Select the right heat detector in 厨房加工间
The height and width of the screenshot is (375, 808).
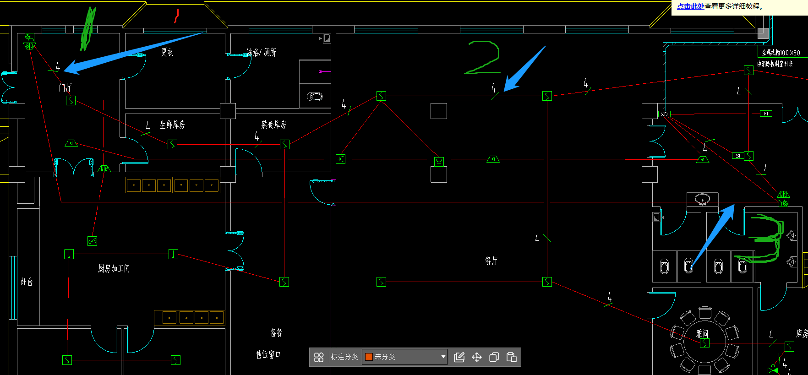173,254
